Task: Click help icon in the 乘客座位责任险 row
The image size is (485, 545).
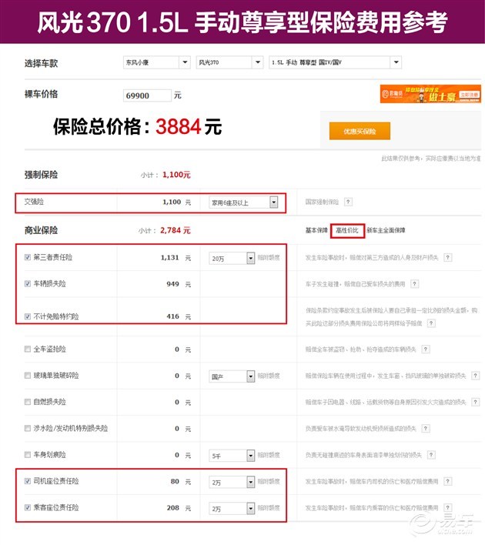Action: point(448,508)
